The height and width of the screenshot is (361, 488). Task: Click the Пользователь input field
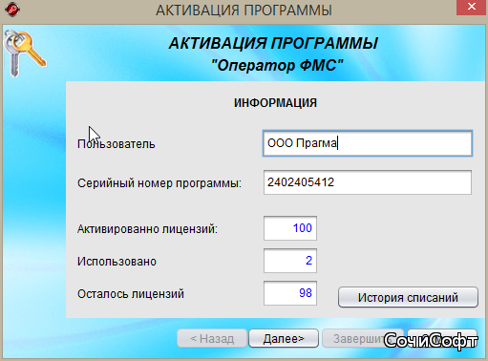point(368,143)
